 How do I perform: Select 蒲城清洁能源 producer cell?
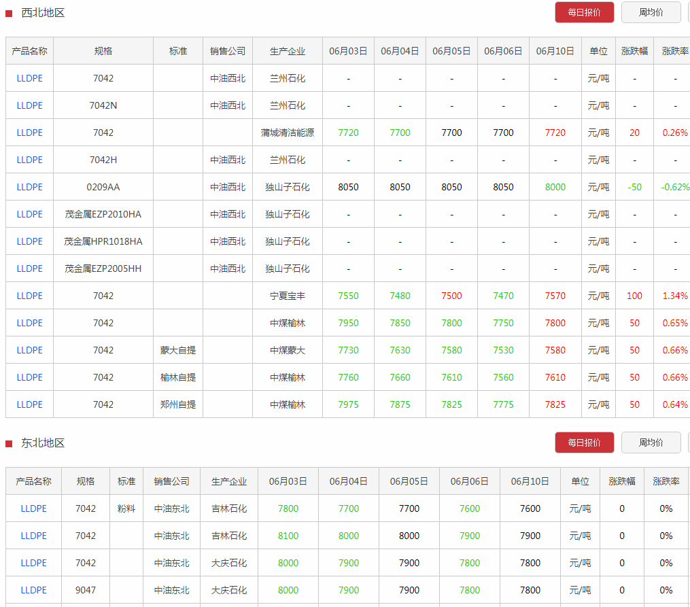(x=288, y=133)
